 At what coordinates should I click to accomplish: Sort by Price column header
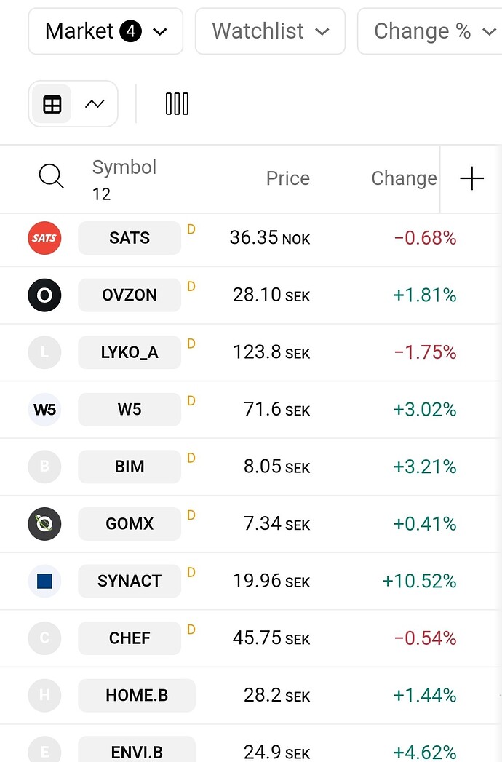pyautogui.click(x=287, y=178)
